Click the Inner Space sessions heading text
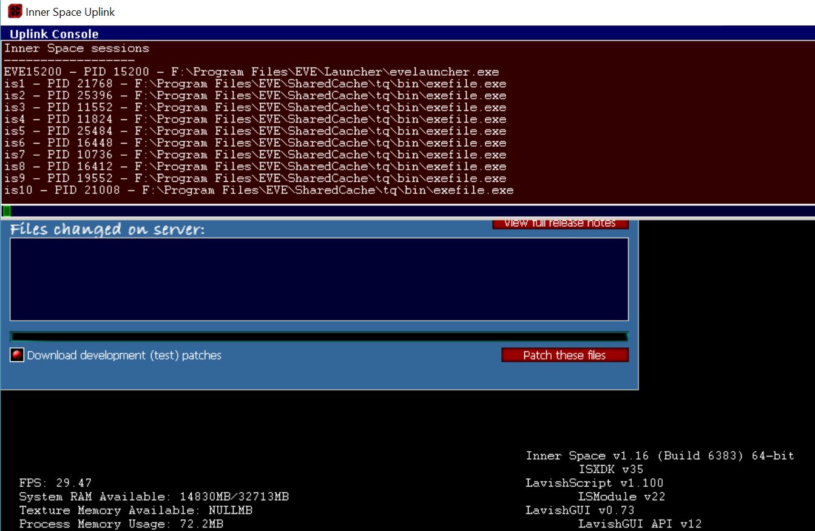 (76, 48)
